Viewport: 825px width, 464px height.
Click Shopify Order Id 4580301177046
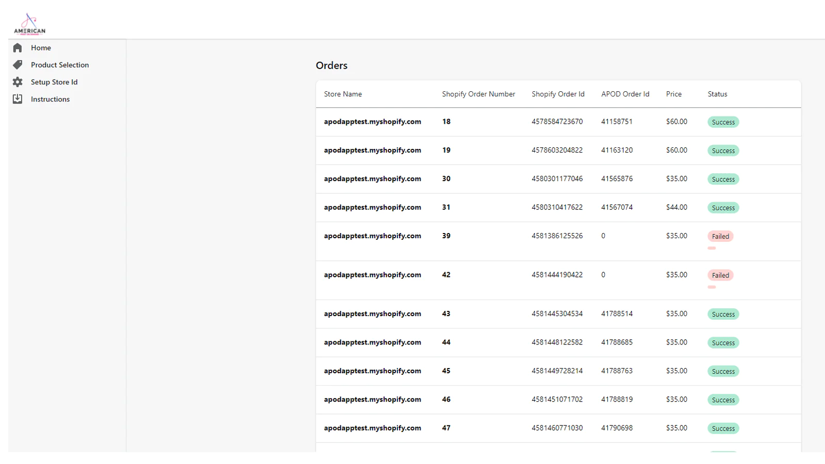point(557,179)
